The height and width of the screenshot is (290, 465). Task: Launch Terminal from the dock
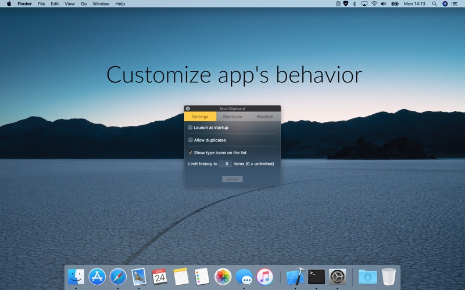coord(316,276)
